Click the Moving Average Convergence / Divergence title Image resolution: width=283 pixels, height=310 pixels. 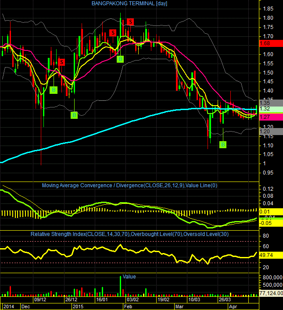pyautogui.click(x=129, y=185)
